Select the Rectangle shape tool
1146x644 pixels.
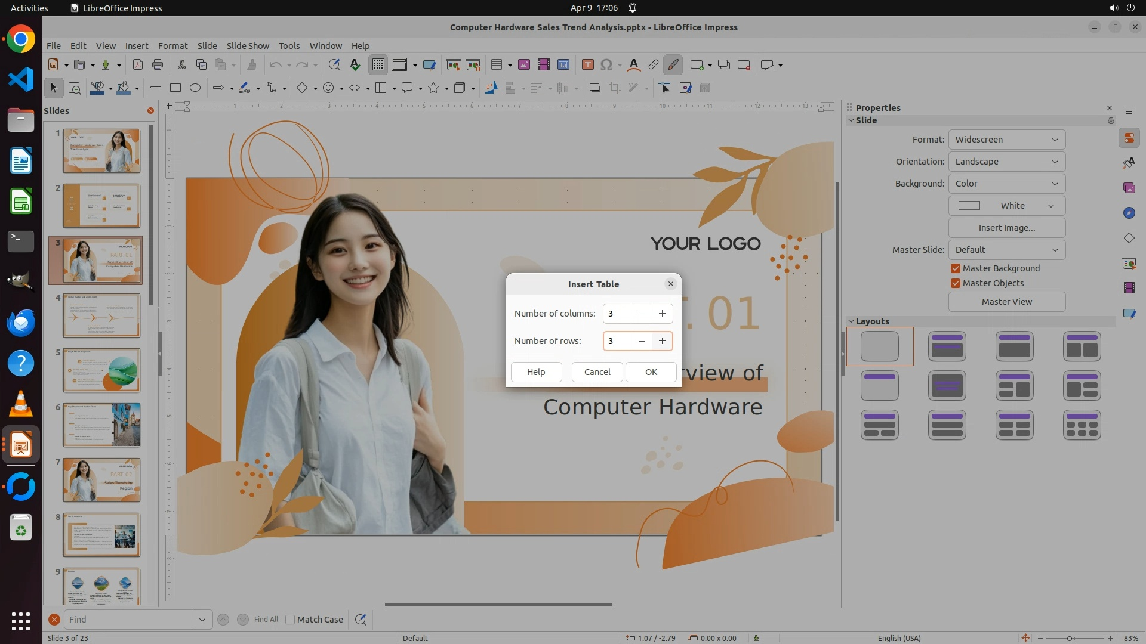pos(175,88)
